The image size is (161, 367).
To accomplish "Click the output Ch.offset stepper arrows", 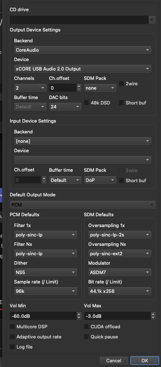I will click(x=79, y=88).
